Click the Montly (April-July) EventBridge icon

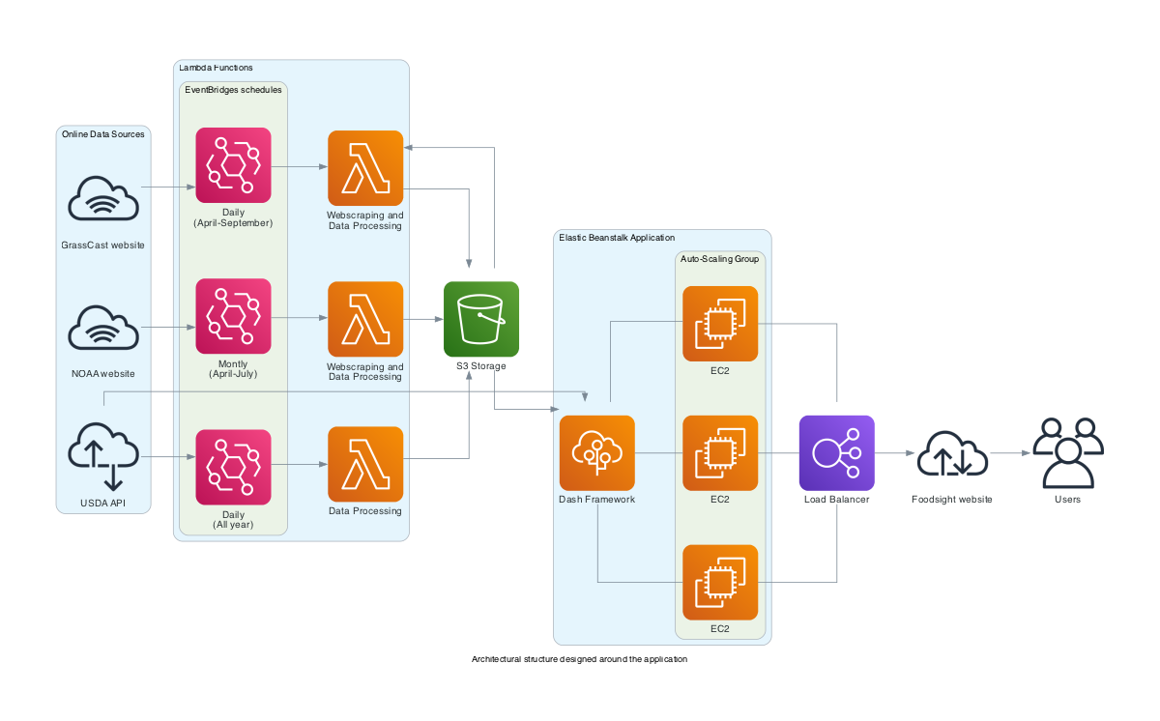point(233,316)
